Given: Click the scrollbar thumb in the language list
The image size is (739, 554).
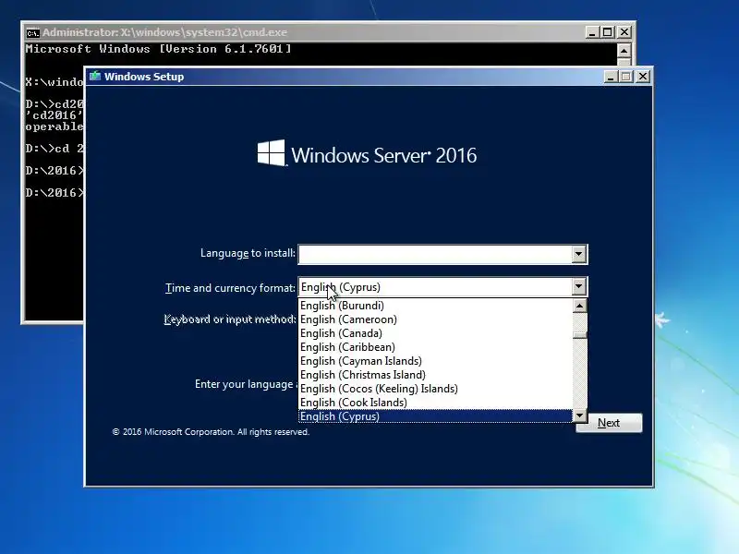Looking at the screenshot, I should (580, 335).
